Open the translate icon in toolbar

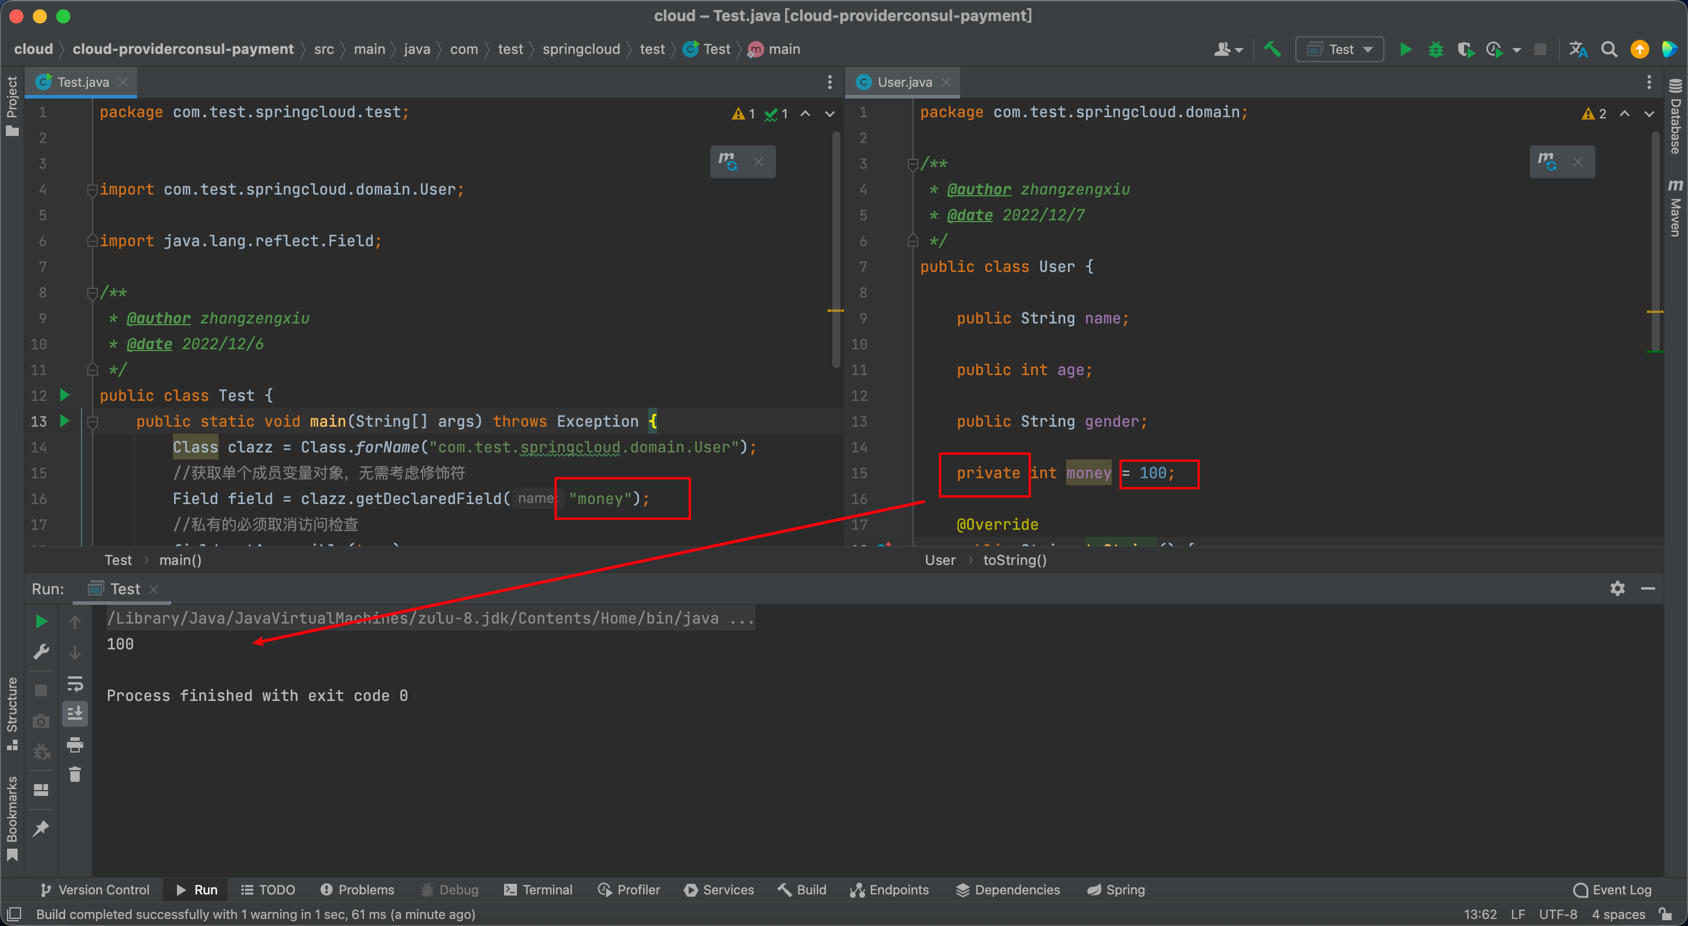(1578, 49)
